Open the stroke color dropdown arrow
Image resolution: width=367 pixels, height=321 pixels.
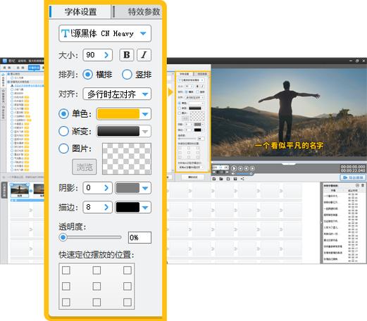(x=145, y=208)
